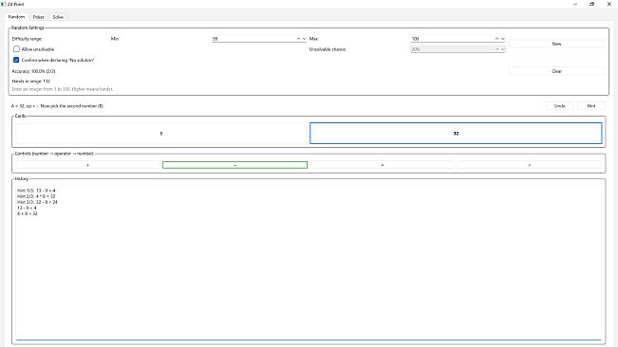Viewport: 618px width, 347px height.
Task: Increase the Min difficulty with up arrow
Action: click(x=298, y=39)
